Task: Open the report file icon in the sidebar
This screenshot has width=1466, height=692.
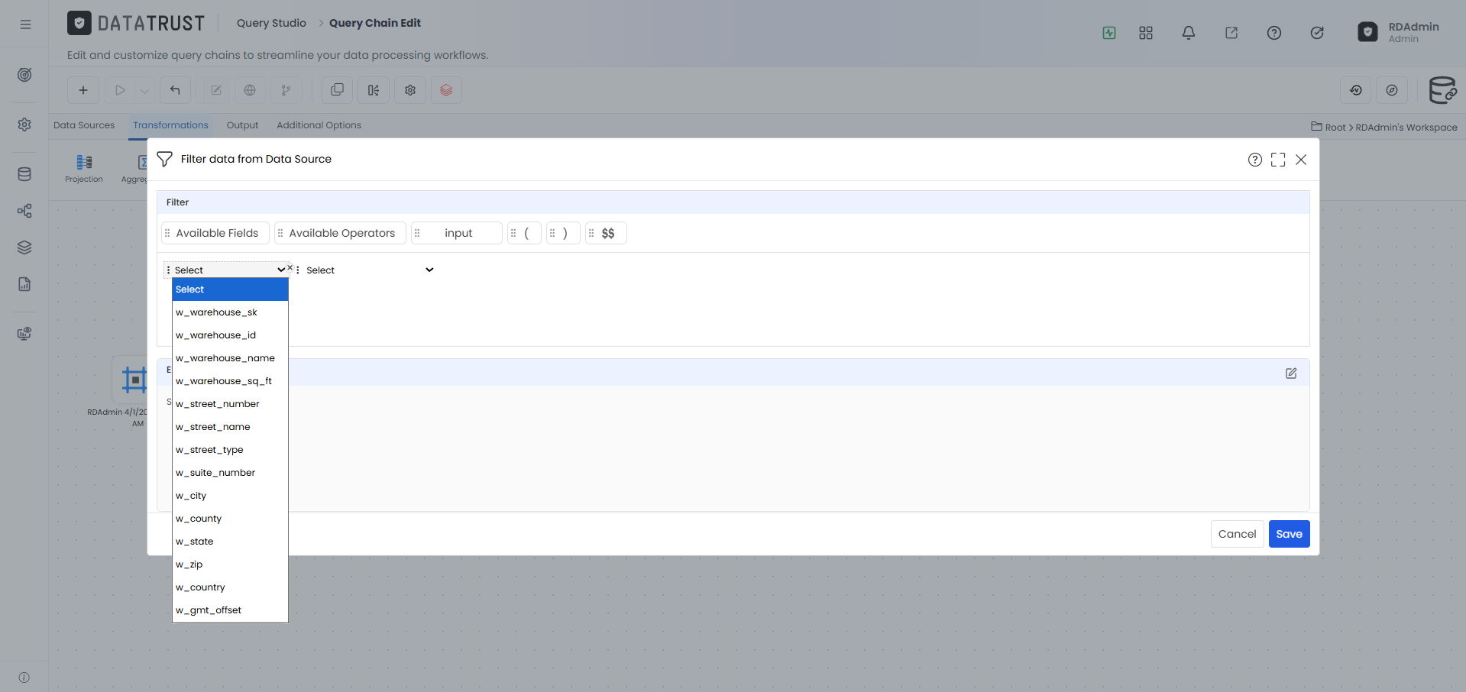Action: [x=24, y=284]
